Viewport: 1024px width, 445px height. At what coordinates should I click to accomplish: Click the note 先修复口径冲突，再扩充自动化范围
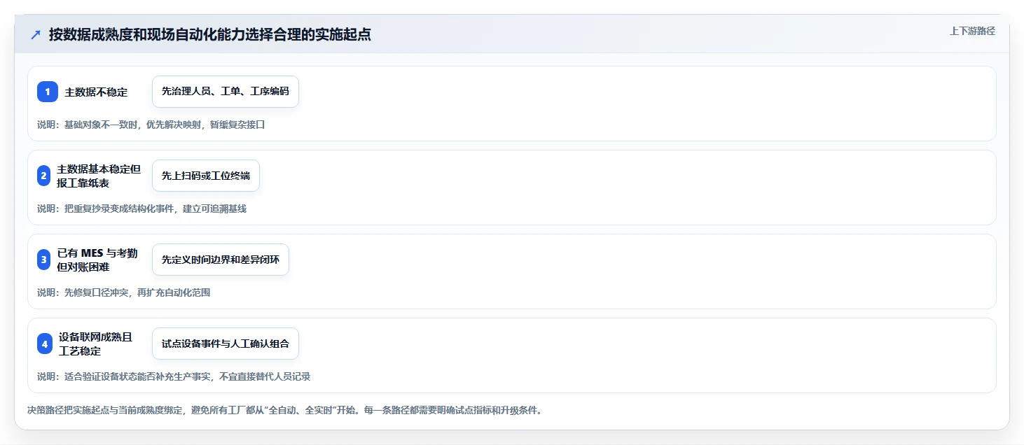coord(137,292)
